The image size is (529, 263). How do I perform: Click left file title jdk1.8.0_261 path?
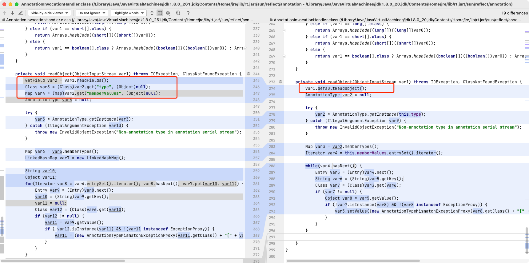point(129,20)
